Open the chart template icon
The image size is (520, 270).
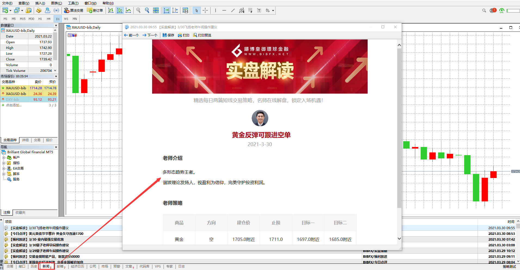tap(185, 10)
